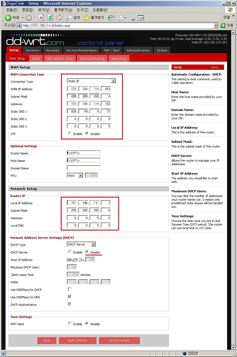The height and width of the screenshot is (357, 237).
Task: Click the last octet field of WAN Gateway
Action: [106, 104]
